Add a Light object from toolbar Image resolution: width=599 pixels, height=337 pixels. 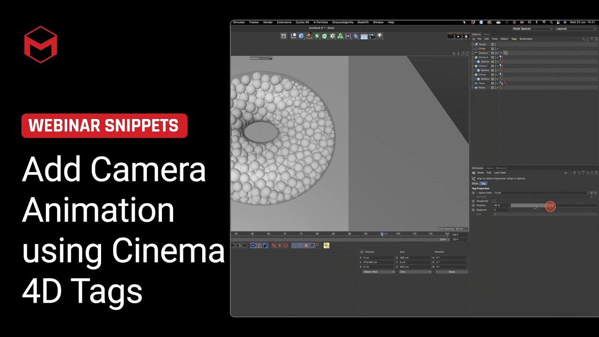point(380,36)
